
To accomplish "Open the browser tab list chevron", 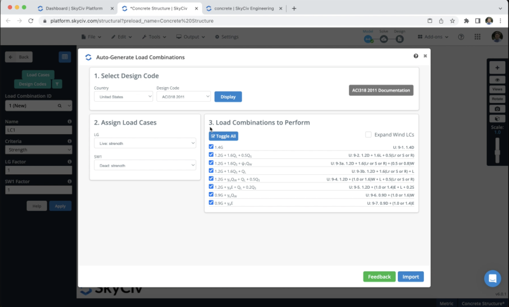I will [x=500, y=8].
